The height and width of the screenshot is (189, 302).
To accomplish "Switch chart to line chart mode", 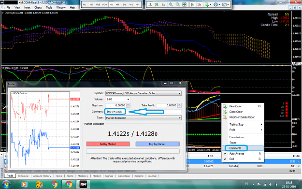I will point(163,5).
